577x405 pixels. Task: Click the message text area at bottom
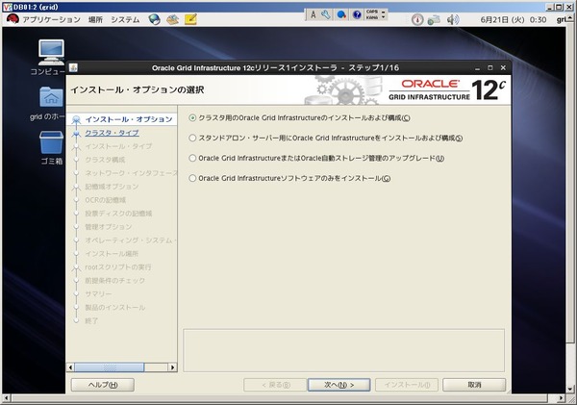coord(343,350)
